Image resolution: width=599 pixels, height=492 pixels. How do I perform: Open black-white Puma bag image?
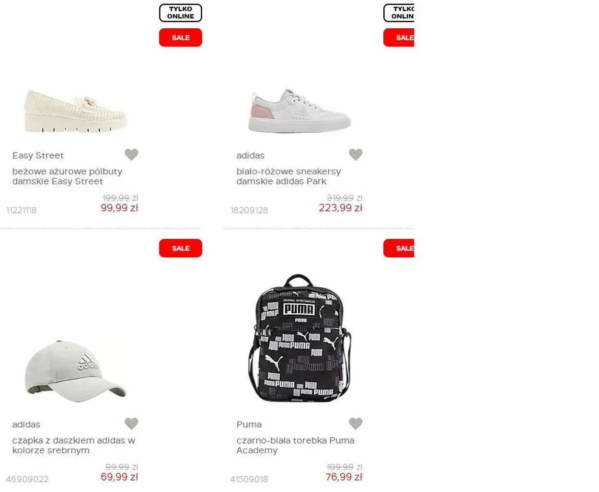click(299, 338)
